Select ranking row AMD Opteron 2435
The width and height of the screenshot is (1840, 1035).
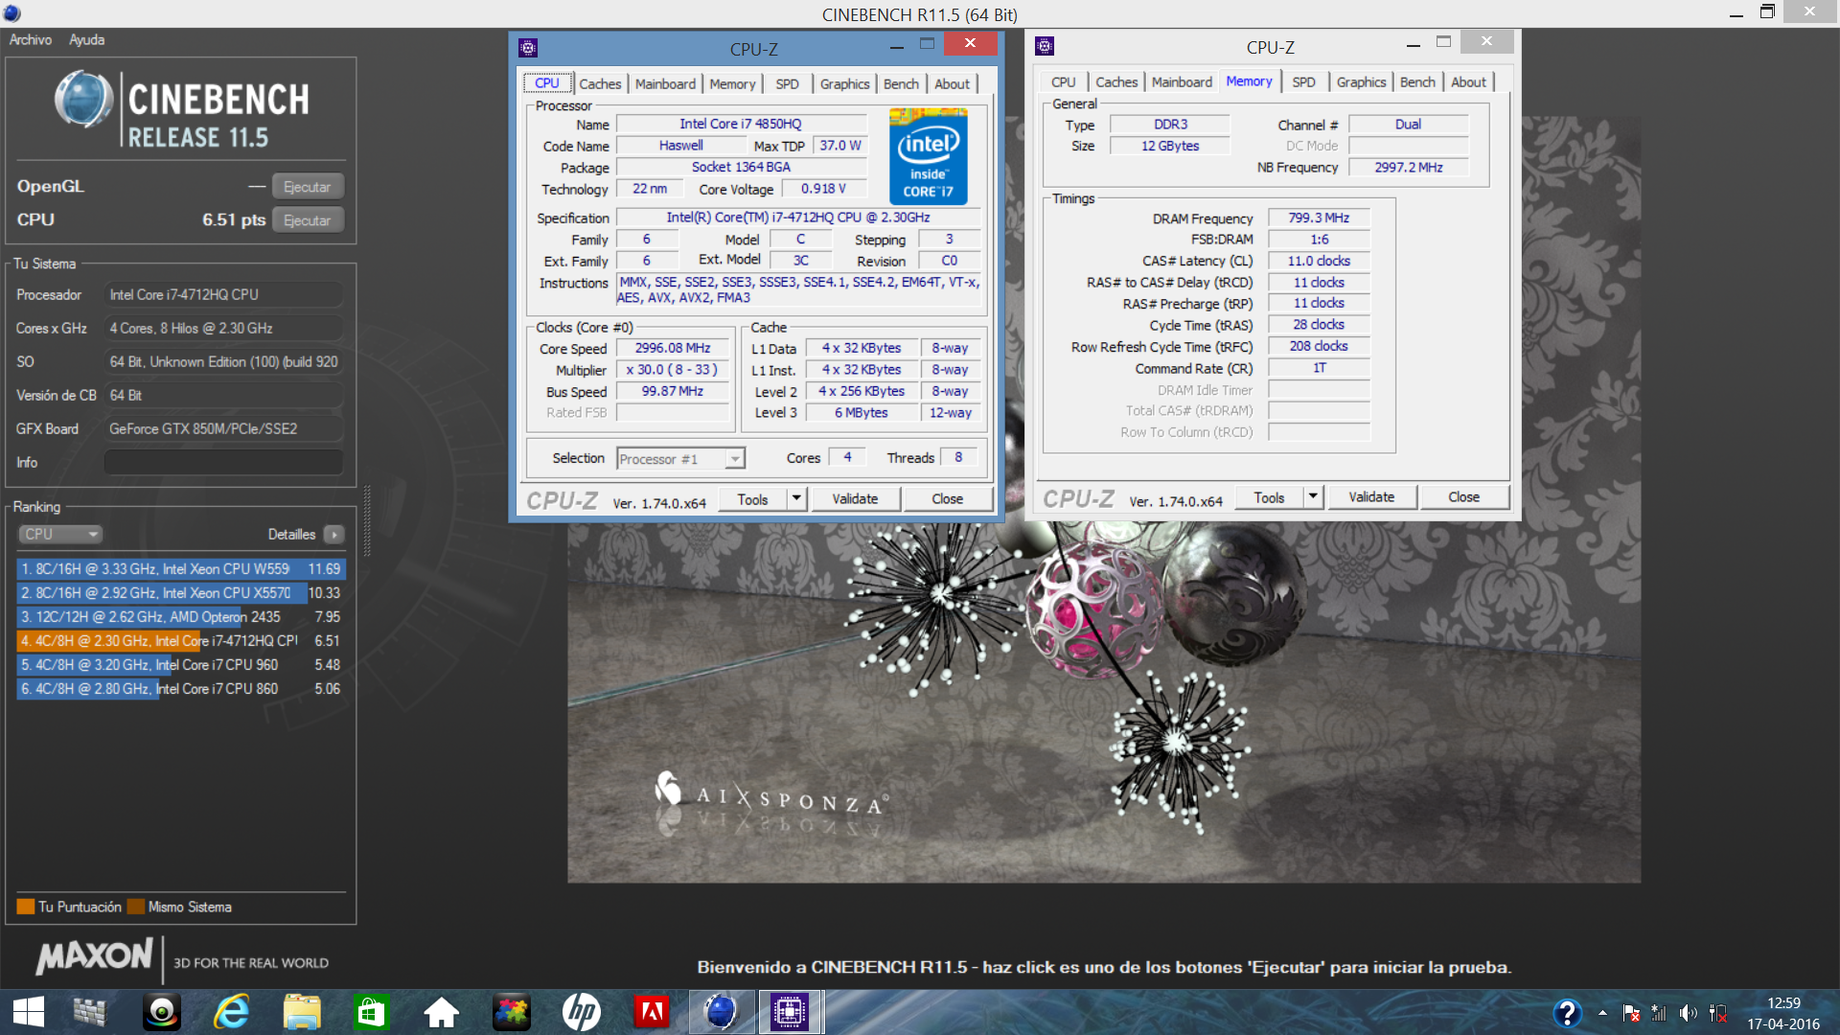181,617
